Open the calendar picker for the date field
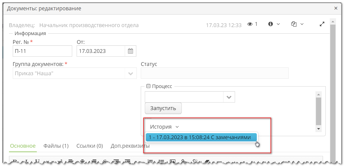Viewport: 344px width, 168px height. [x=131, y=51]
